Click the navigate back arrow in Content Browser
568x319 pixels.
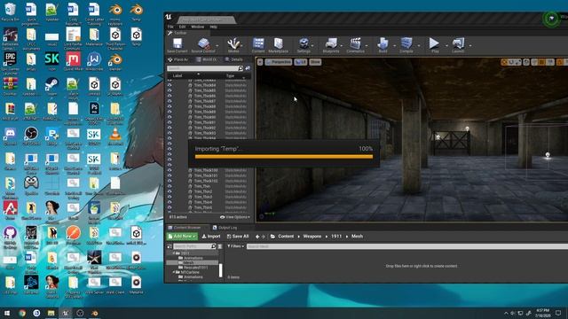point(257,237)
